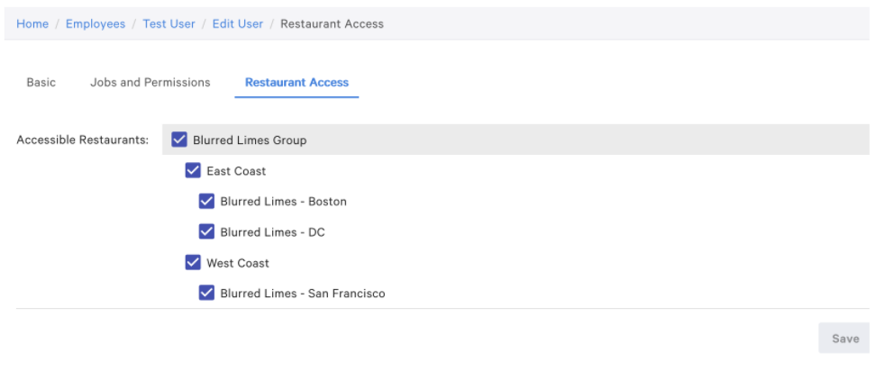Select the West Coast label text
Screen dimensions: 885x380
238,263
